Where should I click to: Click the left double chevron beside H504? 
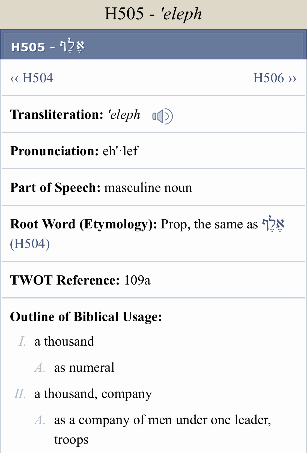point(14,79)
